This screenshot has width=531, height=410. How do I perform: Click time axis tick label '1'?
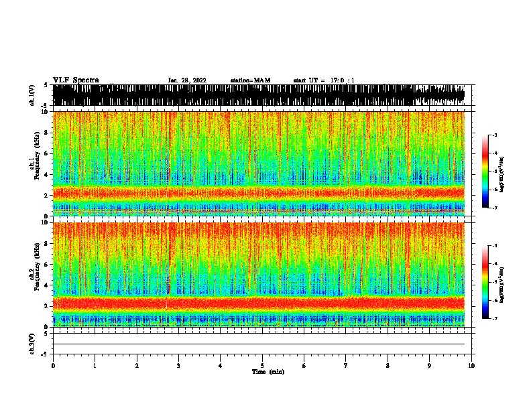[x=95, y=366]
